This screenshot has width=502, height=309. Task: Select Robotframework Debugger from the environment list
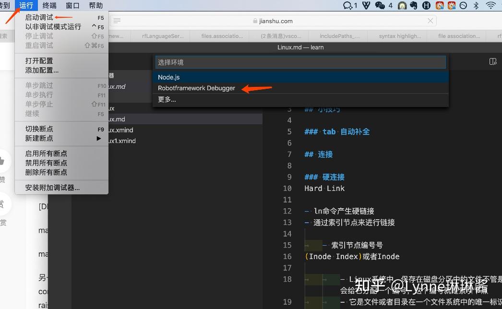[x=197, y=88]
